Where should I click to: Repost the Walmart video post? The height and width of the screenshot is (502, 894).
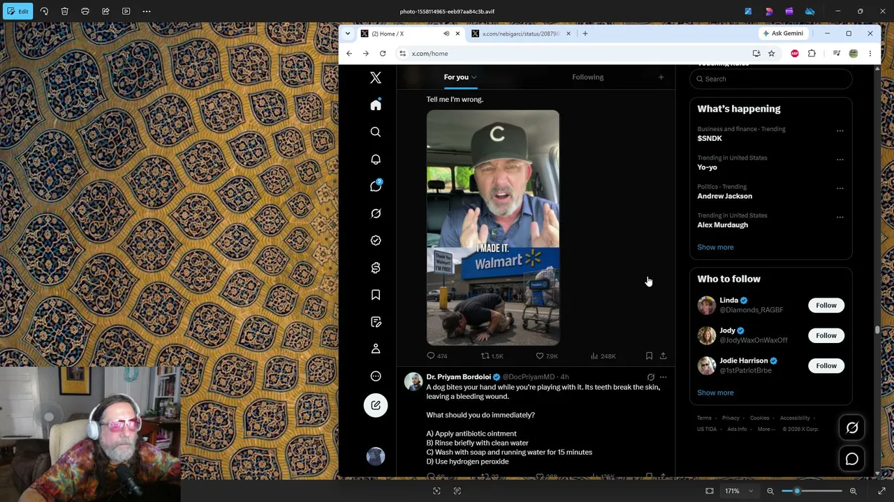point(492,356)
